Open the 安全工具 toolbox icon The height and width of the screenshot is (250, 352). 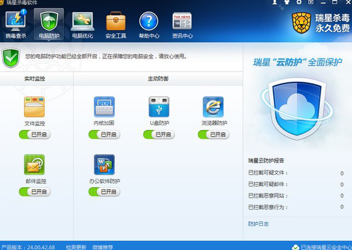point(116,21)
